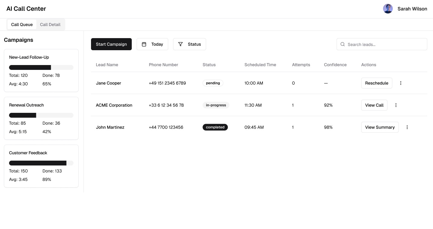Select lead name John Martinez

pos(110,127)
